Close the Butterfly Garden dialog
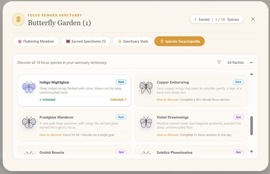This screenshot has height=174, width=270. [x=253, y=19]
